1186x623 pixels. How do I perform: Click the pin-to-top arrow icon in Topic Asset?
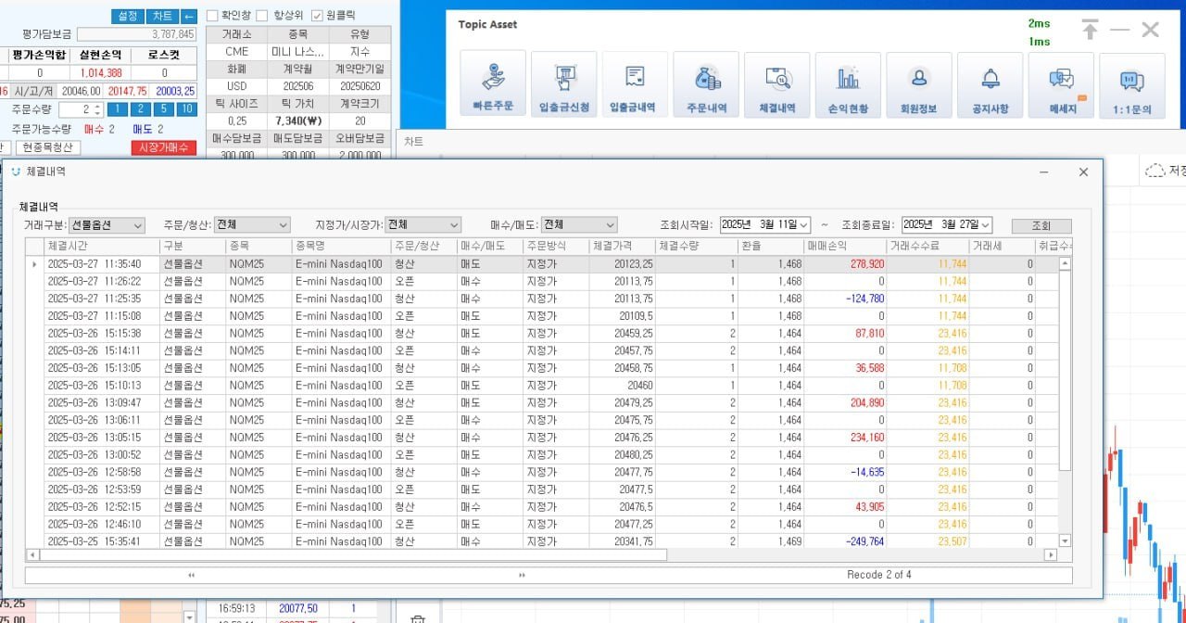coord(1090,30)
